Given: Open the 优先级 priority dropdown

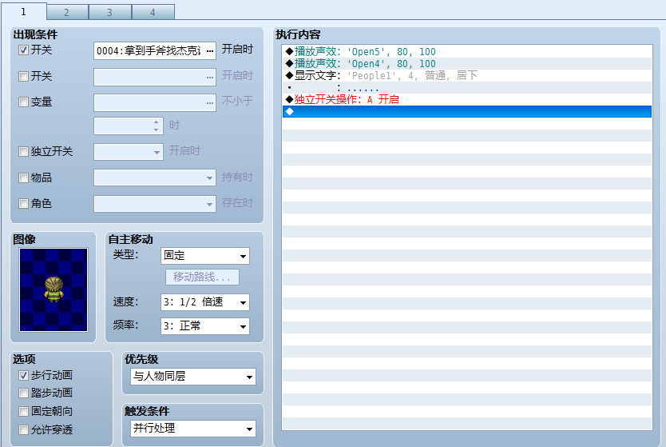Looking at the screenshot, I should (193, 377).
